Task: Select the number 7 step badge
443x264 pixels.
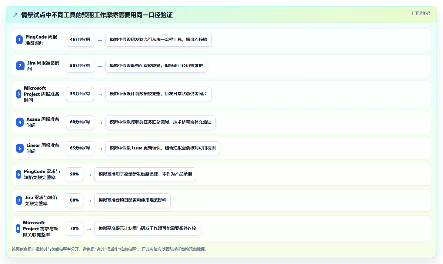Action: (x=19, y=200)
